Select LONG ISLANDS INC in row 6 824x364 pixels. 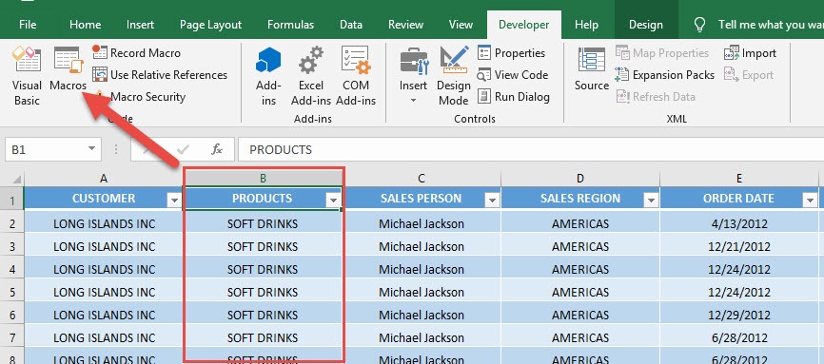click(x=104, y=315)
